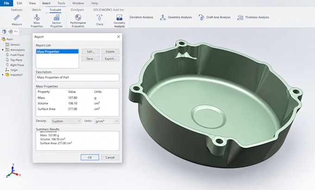Switch to the Sketch ribbon tab
This screenshot has height=190, width=315.
[x=36, y=10]
